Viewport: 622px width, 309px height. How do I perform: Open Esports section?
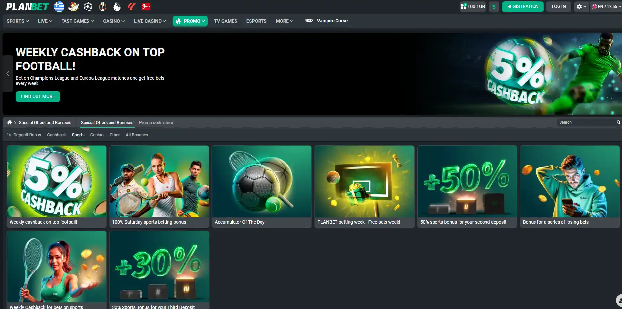pos(257,21)
